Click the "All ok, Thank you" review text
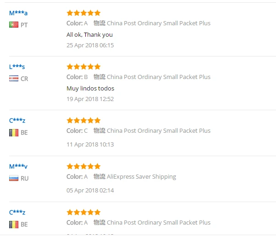This screenshot has height=237, width=276. coord(89,34)
